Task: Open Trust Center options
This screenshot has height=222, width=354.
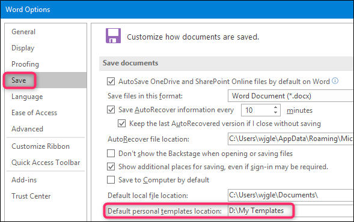Action: pyautogui.click(x=31, y=196)
